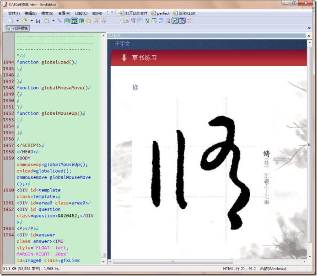
Task: Open the 宏(M) menu
Action: tap(97, 13)
